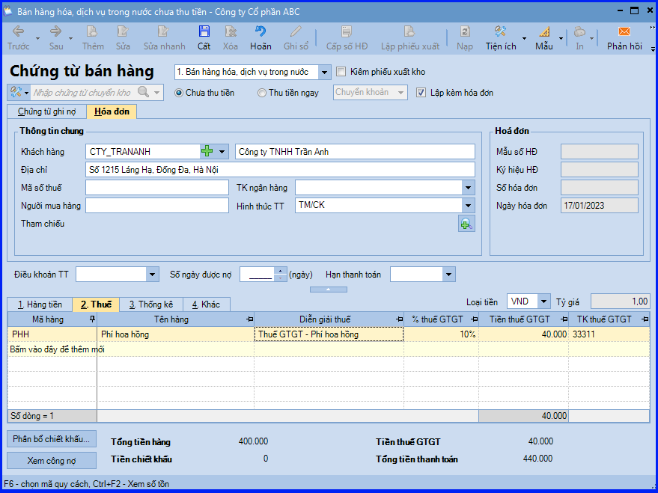Click the Tỷ giá exchange rate field

pos(621,301)
